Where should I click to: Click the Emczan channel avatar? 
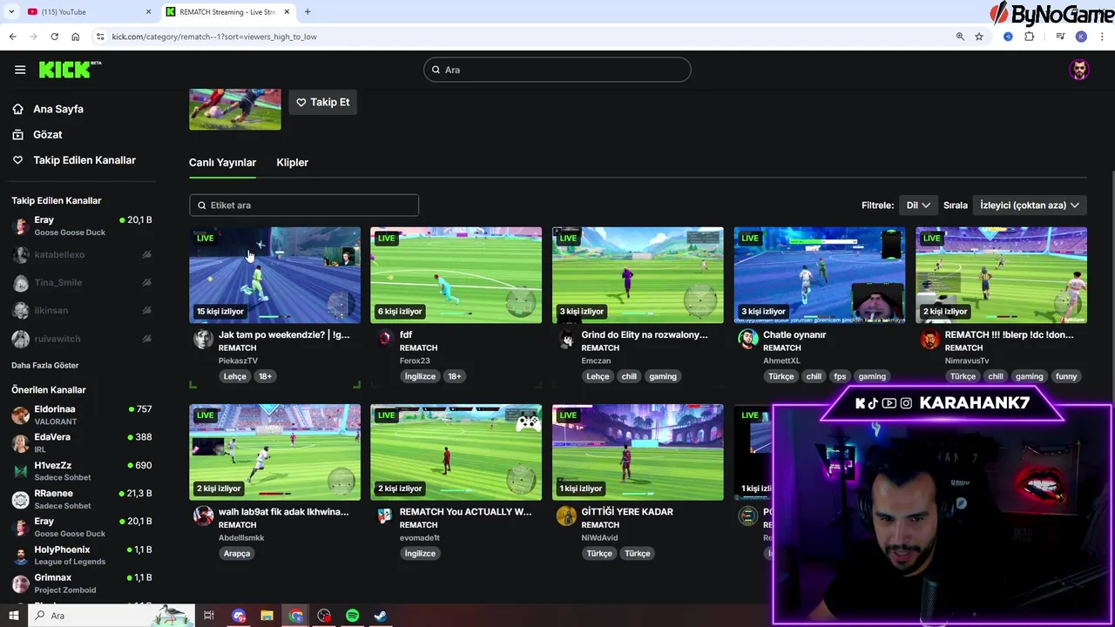tap(566, 339)
